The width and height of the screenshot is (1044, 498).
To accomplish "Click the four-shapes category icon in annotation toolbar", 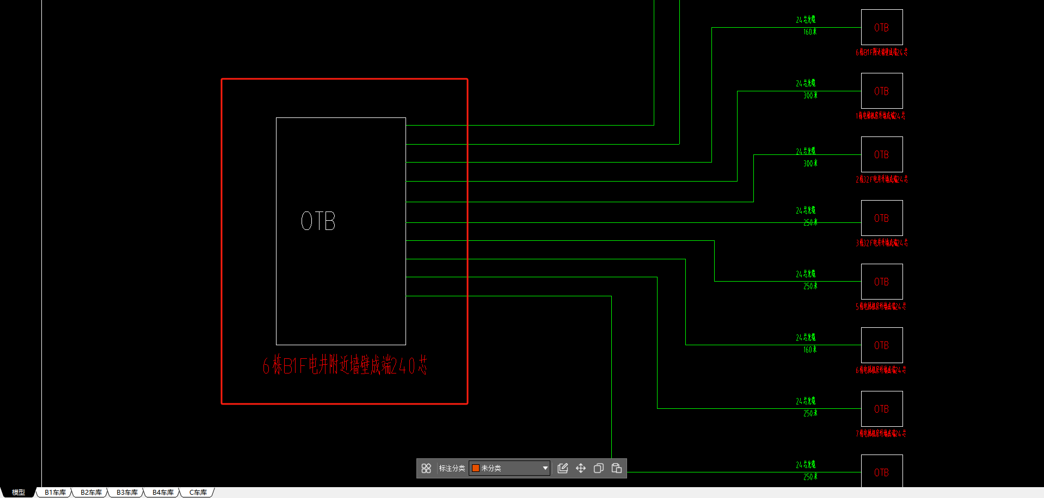I will 426,468.
